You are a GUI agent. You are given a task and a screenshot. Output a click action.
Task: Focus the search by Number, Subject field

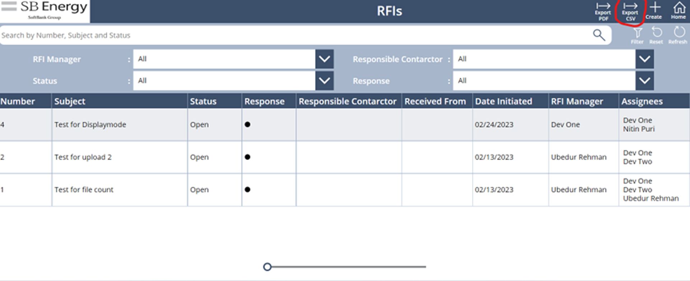pos(287,35)
